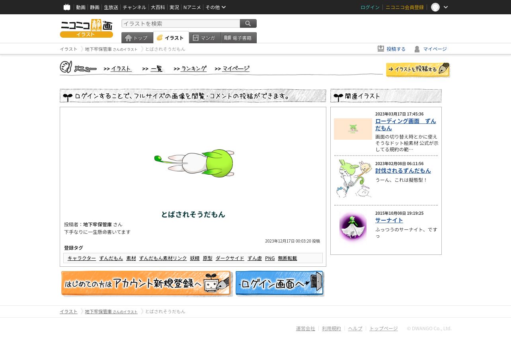511x339 pixels.
Task: Select the 素材 tag
Action: click(x=131, y=258)
